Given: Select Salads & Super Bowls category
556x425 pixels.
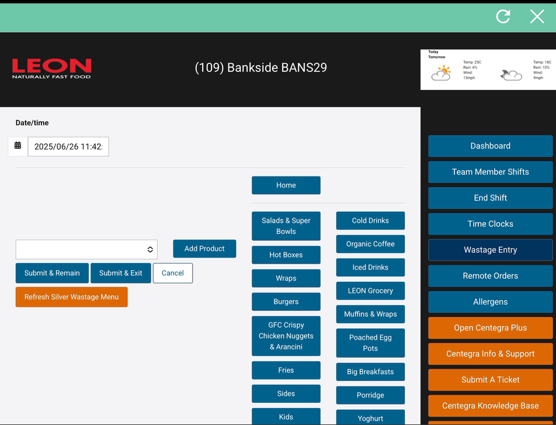Looking at the screenshot, I should [286, 226].
